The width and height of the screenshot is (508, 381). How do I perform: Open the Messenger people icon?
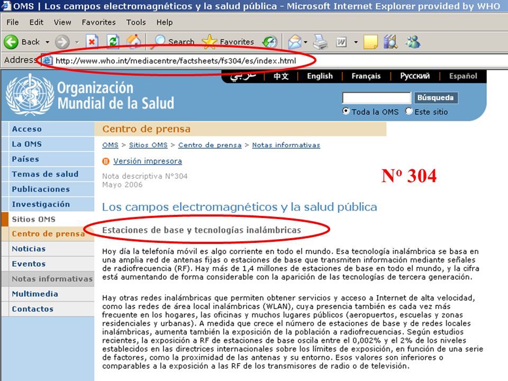(x=413, y=42)
